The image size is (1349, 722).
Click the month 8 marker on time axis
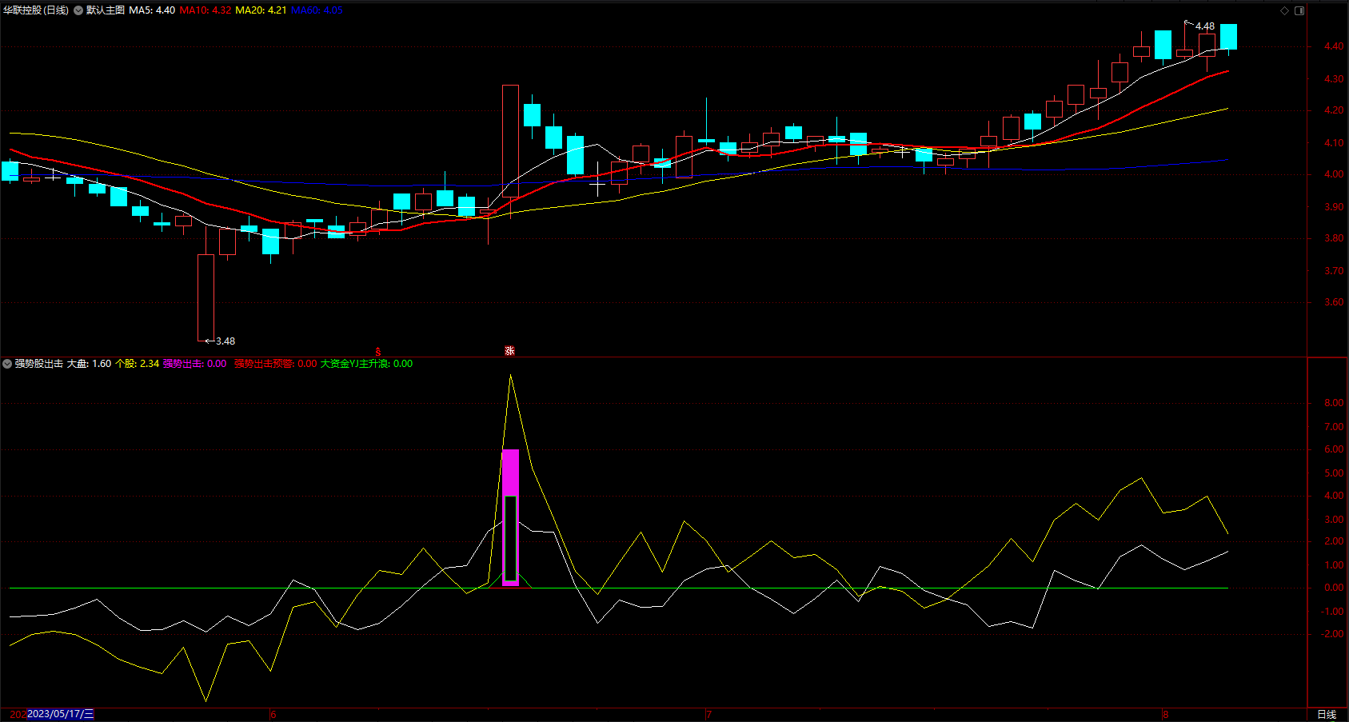(x=1166, y=714)
